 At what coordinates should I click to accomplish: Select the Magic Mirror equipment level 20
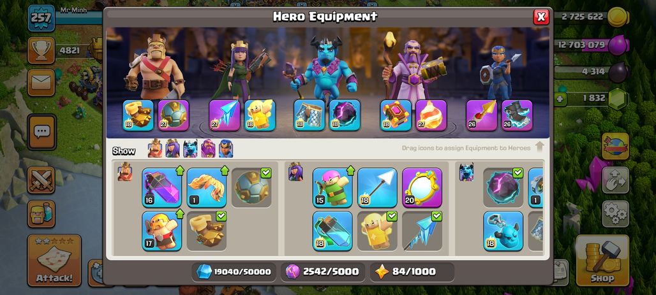tap(422, 187)
